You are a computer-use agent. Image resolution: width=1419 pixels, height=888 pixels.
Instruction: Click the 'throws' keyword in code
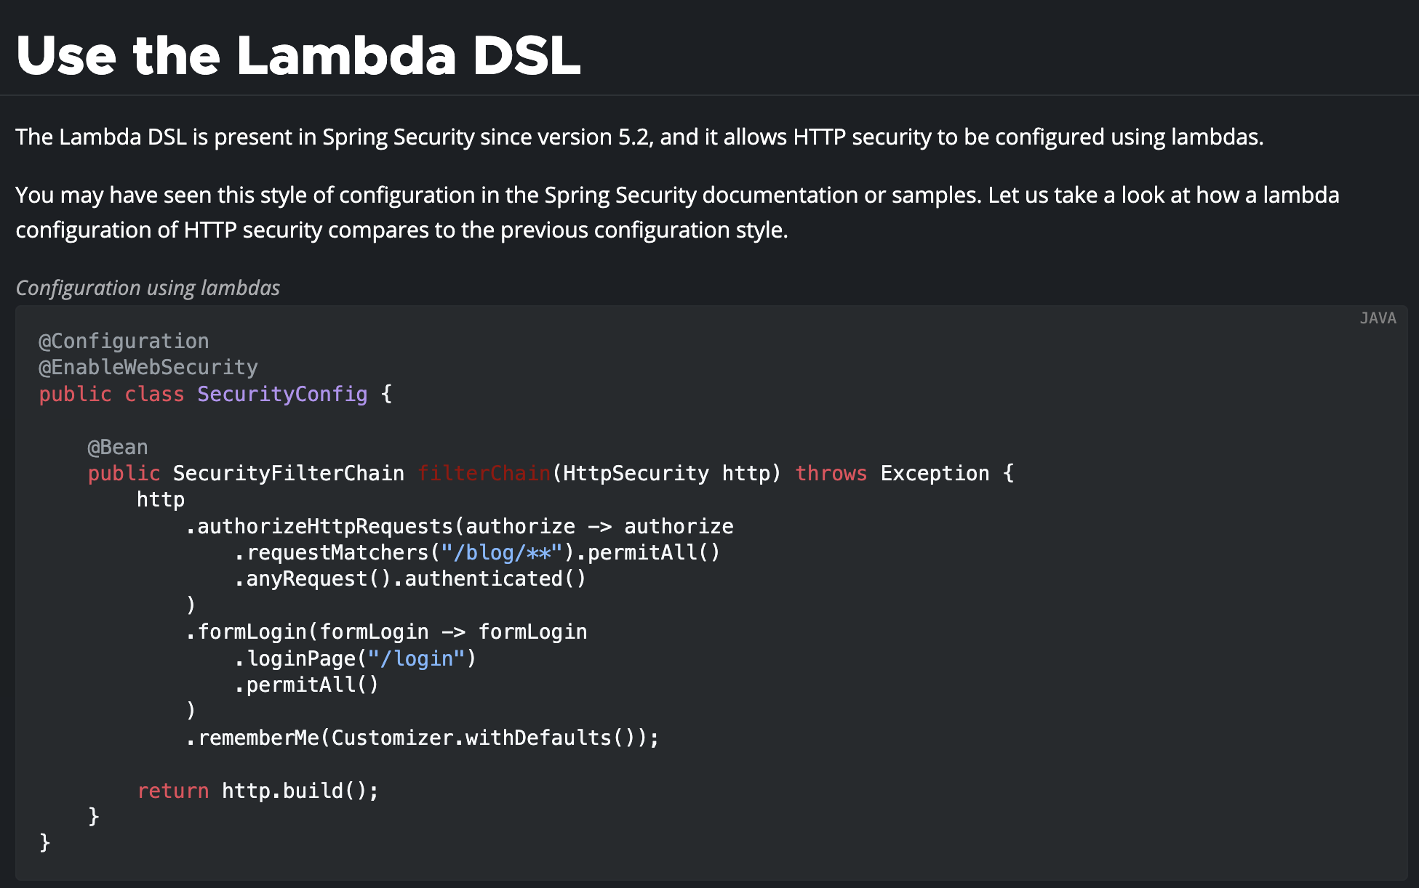point(831,473)
